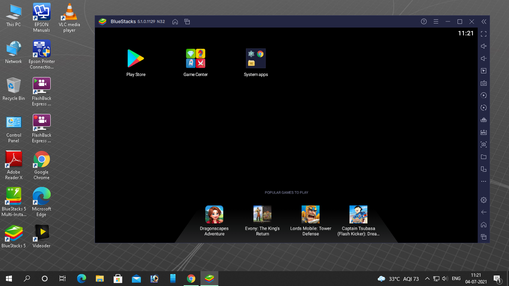Go back using the sidebar arrow
509x286 pixels.
click(484, 212)
